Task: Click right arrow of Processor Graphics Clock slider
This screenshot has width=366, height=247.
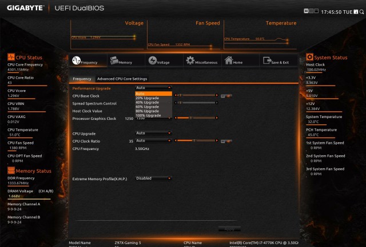Action: coord(217,118)
